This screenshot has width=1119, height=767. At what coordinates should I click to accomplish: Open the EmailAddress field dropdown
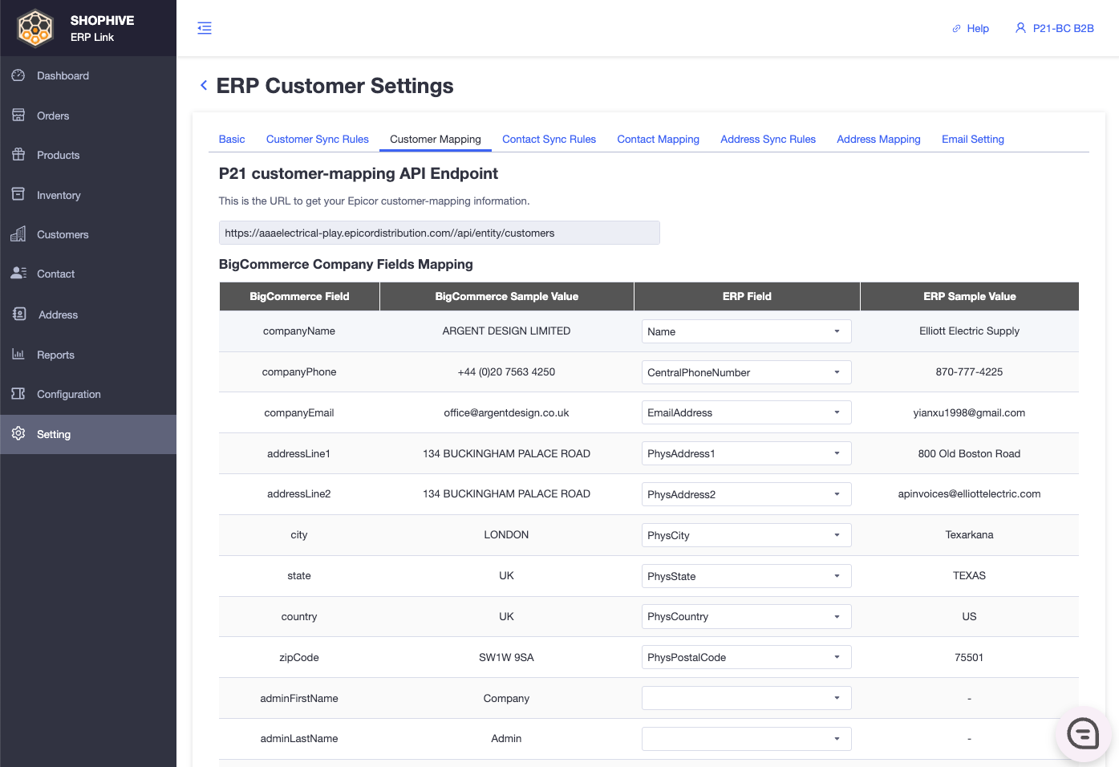(746, 412)
